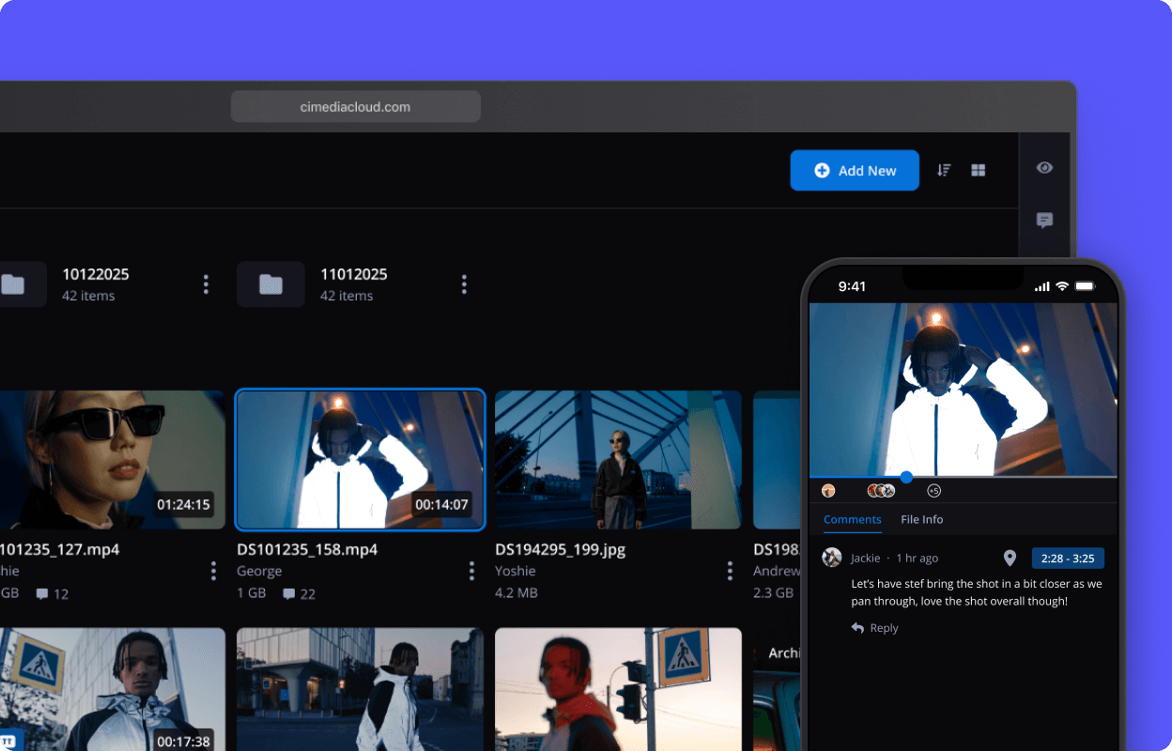Click the location pin icon in comment
The height and width of the screenshot is (751, 1172).
[x=1010, y=559]
